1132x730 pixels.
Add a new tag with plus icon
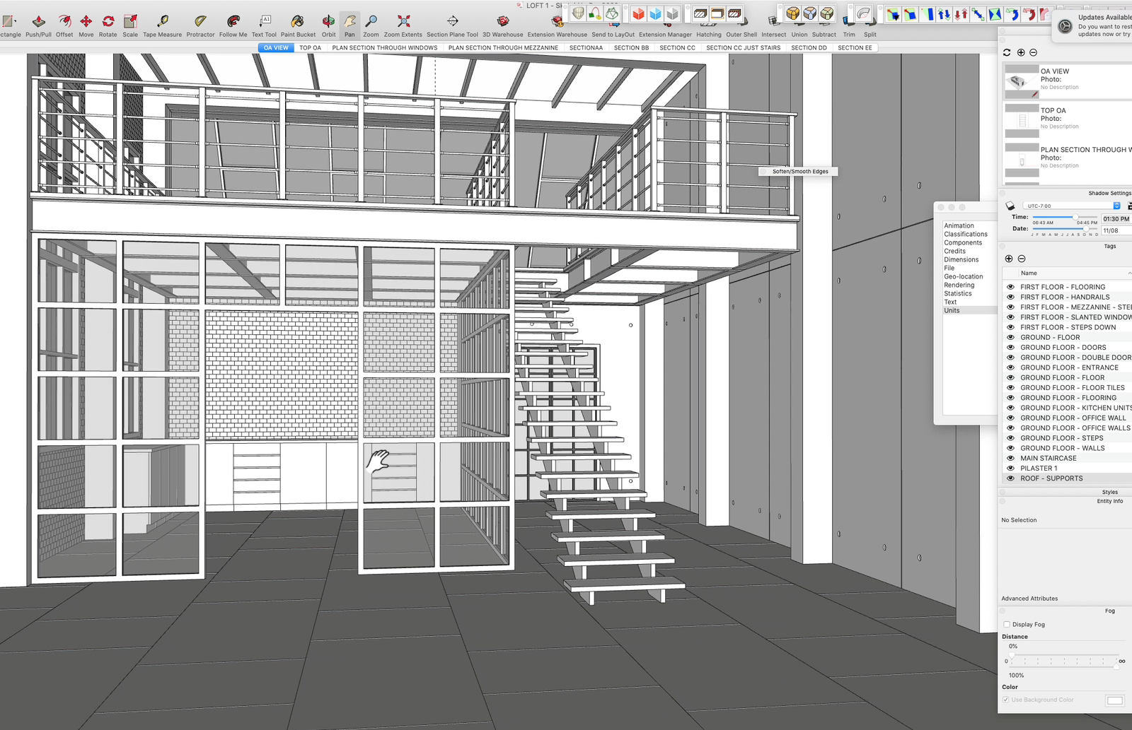[1009, 259]
